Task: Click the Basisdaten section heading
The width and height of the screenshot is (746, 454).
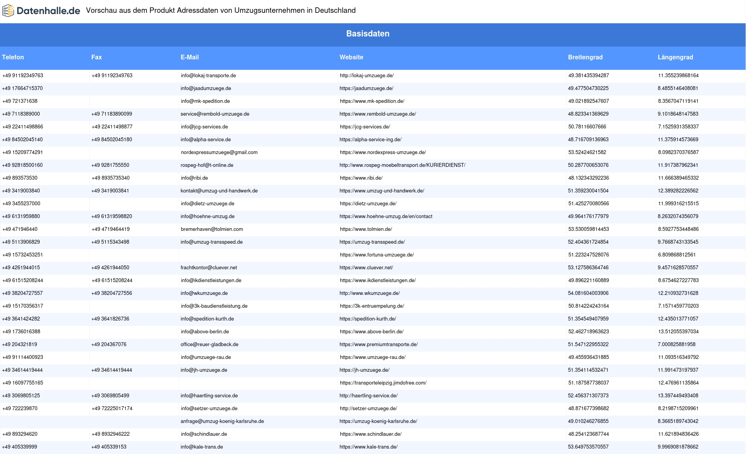Action: (368, 34)
